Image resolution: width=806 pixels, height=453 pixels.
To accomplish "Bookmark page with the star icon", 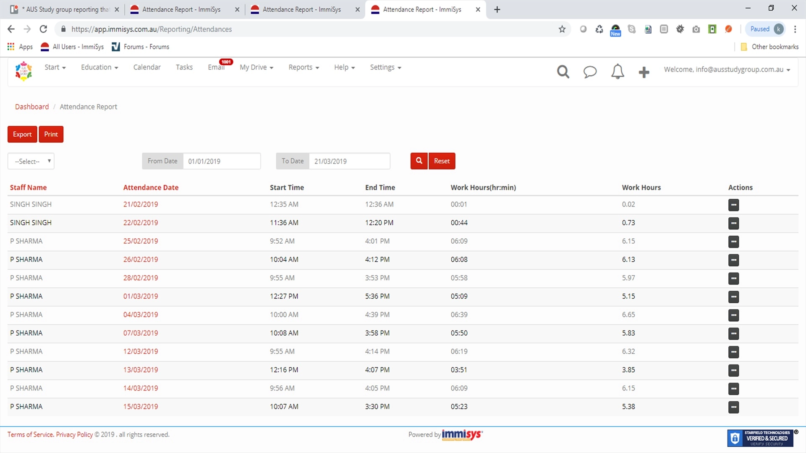I will (562, 29).
